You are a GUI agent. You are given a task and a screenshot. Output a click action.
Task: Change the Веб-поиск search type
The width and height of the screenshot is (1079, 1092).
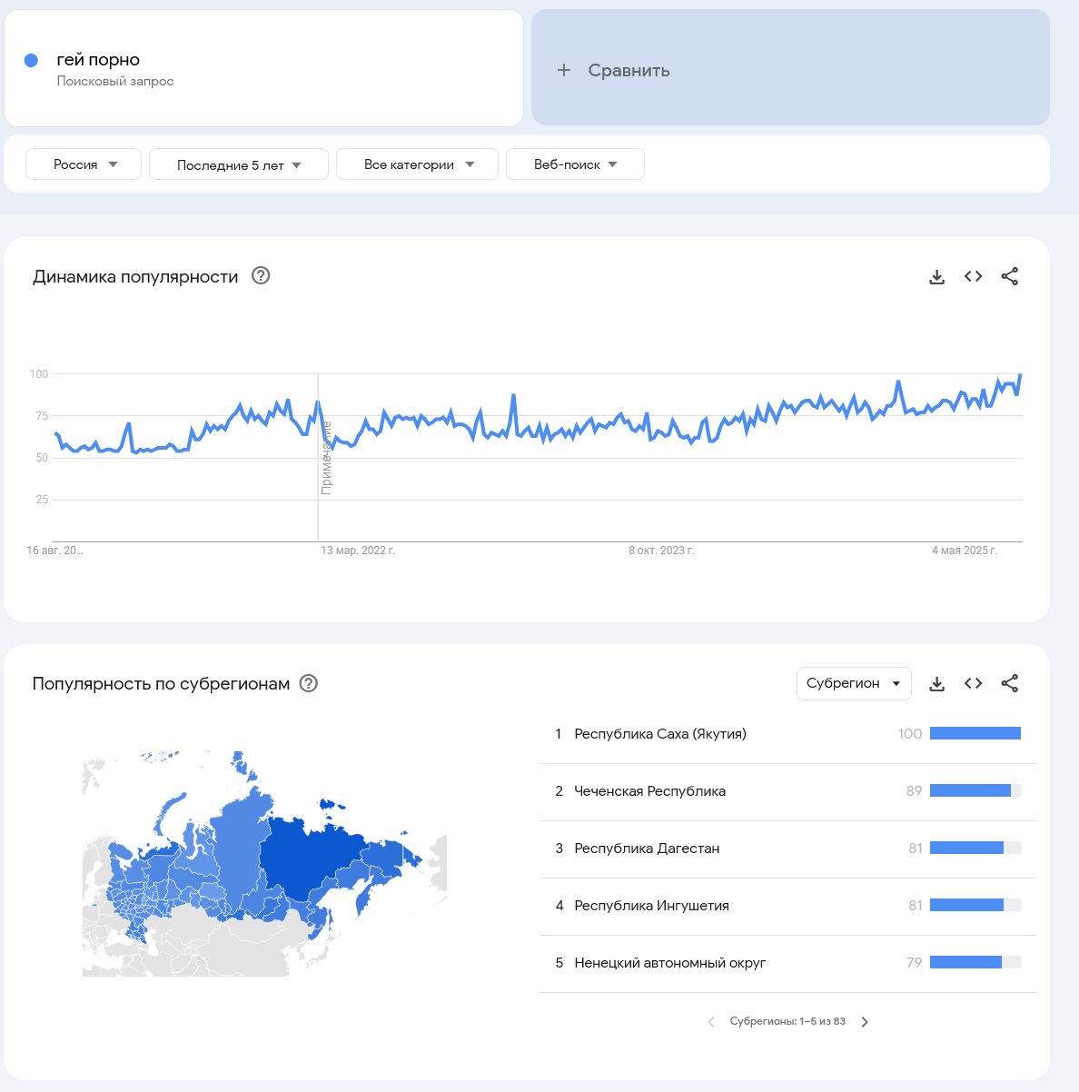pos(575,164)
